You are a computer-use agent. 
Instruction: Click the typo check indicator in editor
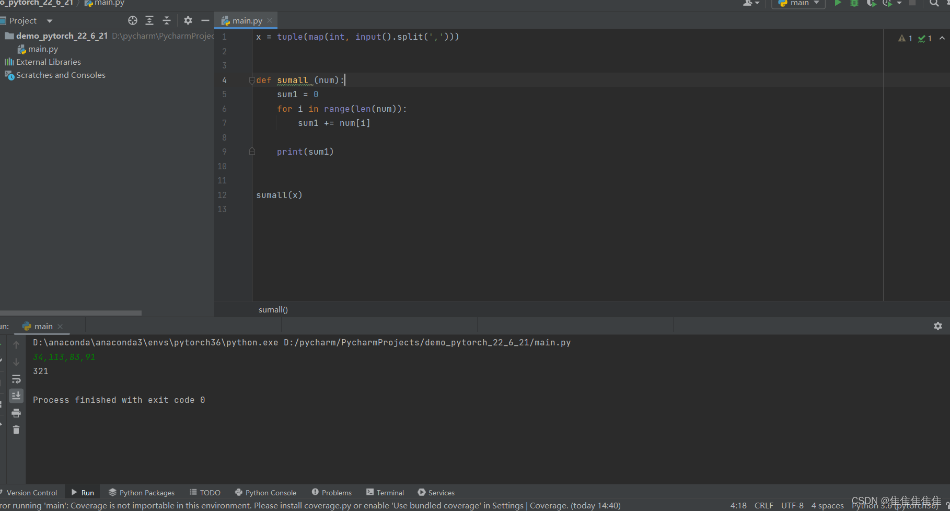pyautogui.click(x=925, y=38)
